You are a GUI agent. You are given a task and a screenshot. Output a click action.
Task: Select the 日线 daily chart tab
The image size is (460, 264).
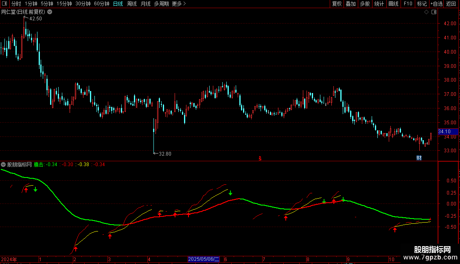(x=118, y=4)
